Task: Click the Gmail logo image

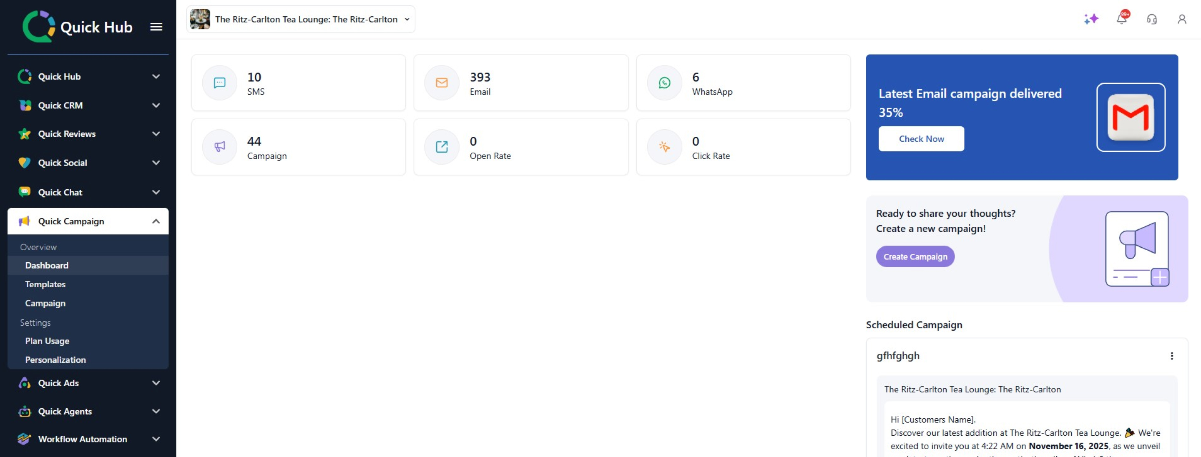Action: 1131,118
